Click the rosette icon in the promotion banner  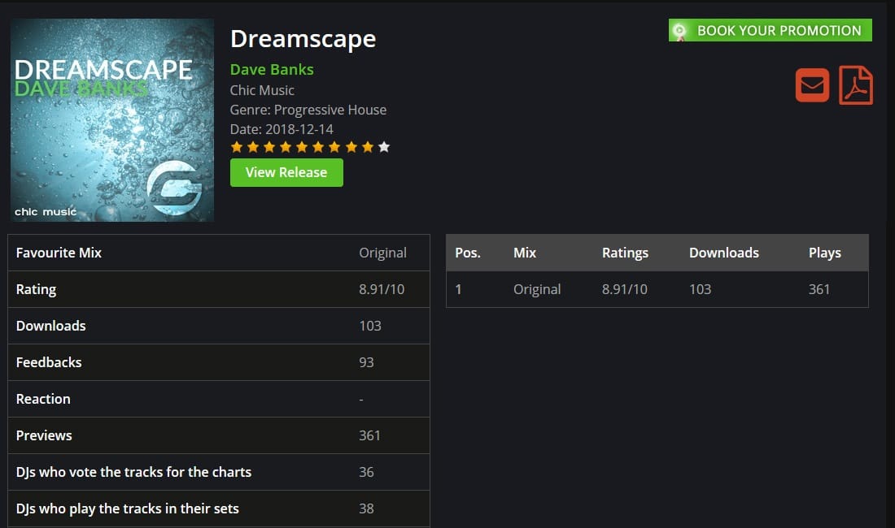tap(679, 31)
